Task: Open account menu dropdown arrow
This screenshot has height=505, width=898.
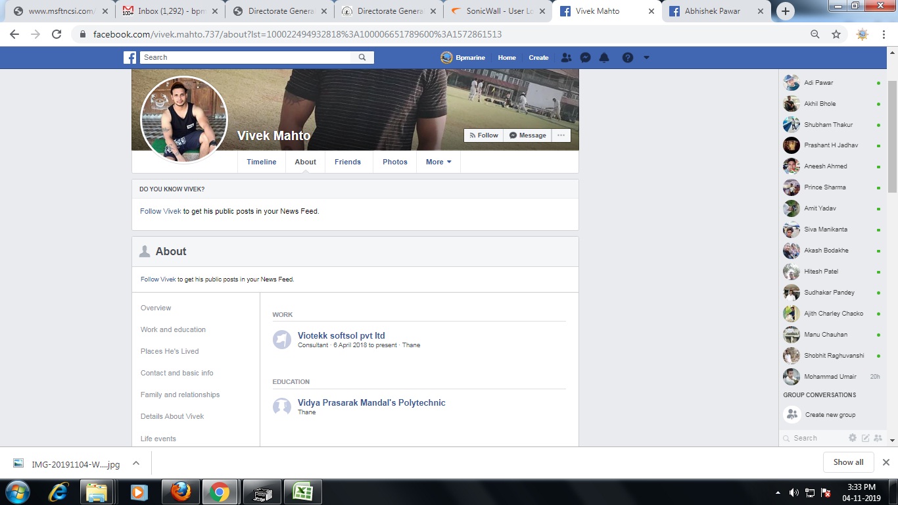Action: [x=646, y=58]
